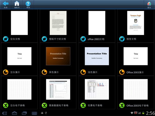Tap the Android system home button
Screen dimensions: 155x116
coord(15,113)
